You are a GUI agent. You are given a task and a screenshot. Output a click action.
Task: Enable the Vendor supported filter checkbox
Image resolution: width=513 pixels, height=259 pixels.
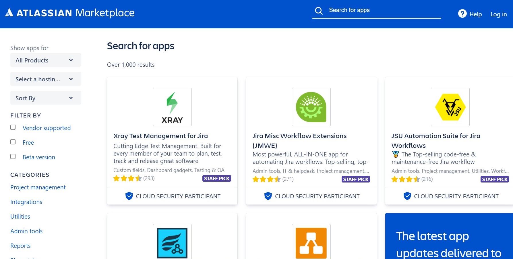13,127
